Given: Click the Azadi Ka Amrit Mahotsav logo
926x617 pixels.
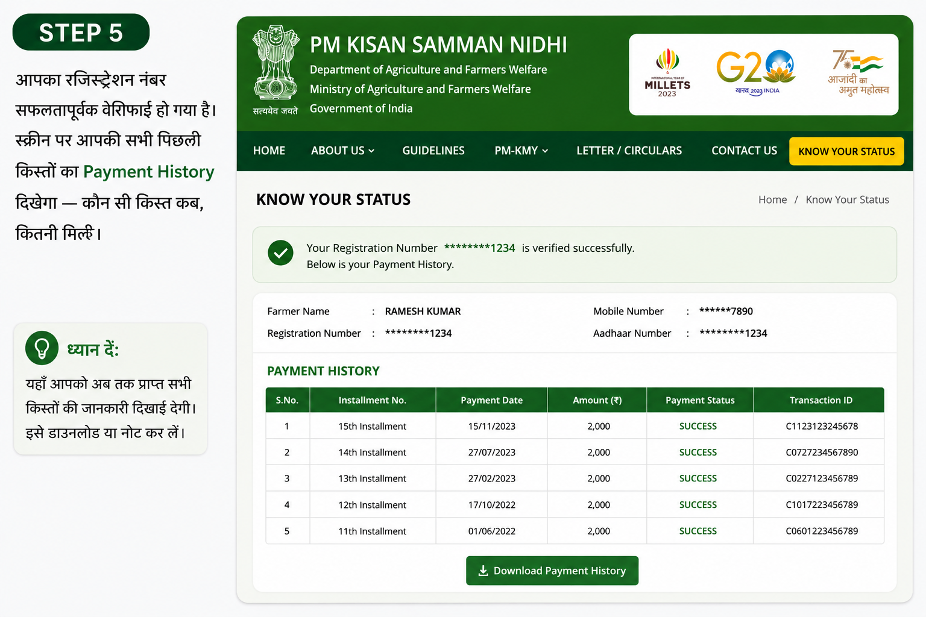Looking at the screenshot, I should click(858, 73).
